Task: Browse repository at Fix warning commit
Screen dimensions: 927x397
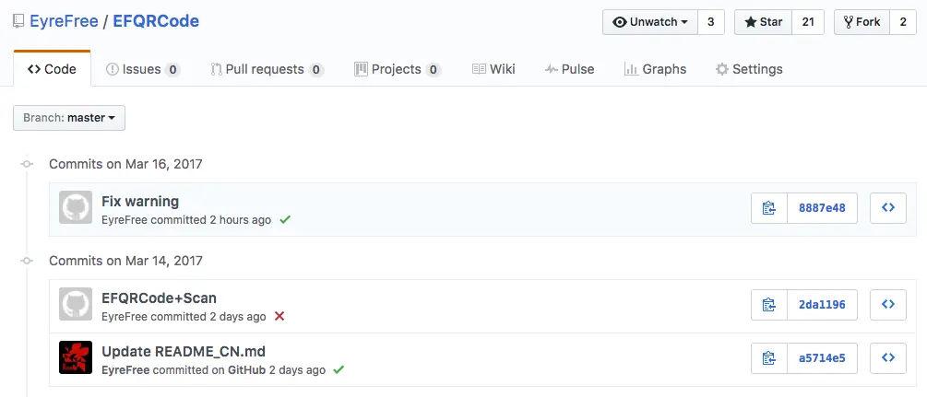Action: 888,208
